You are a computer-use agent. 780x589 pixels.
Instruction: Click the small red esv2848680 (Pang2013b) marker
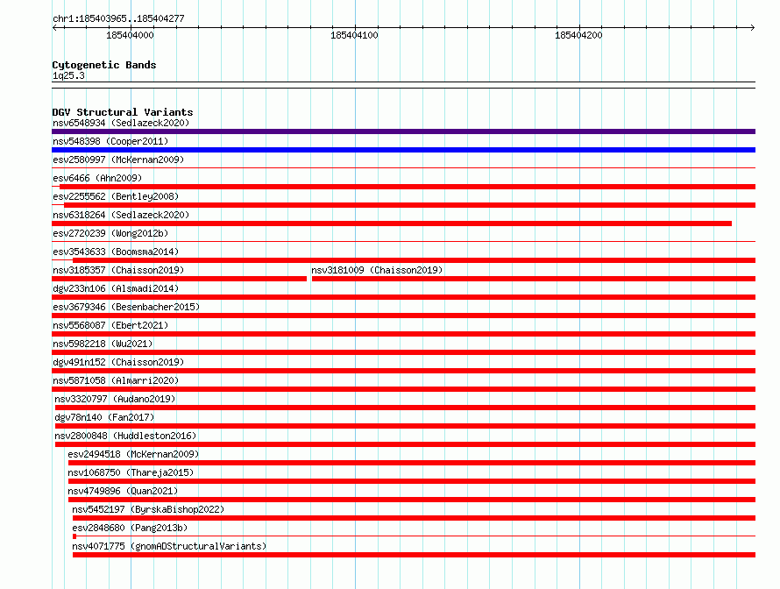point(74,536)
